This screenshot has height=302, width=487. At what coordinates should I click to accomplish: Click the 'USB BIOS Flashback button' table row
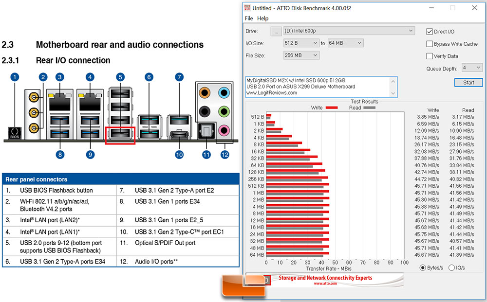[x=59, y=190]
